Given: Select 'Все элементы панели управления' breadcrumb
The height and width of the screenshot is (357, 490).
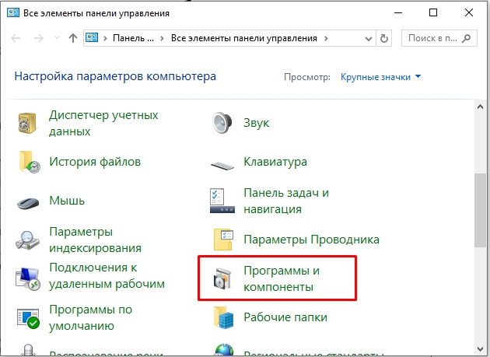Looking at the screenshot, I should pos(244,37).
